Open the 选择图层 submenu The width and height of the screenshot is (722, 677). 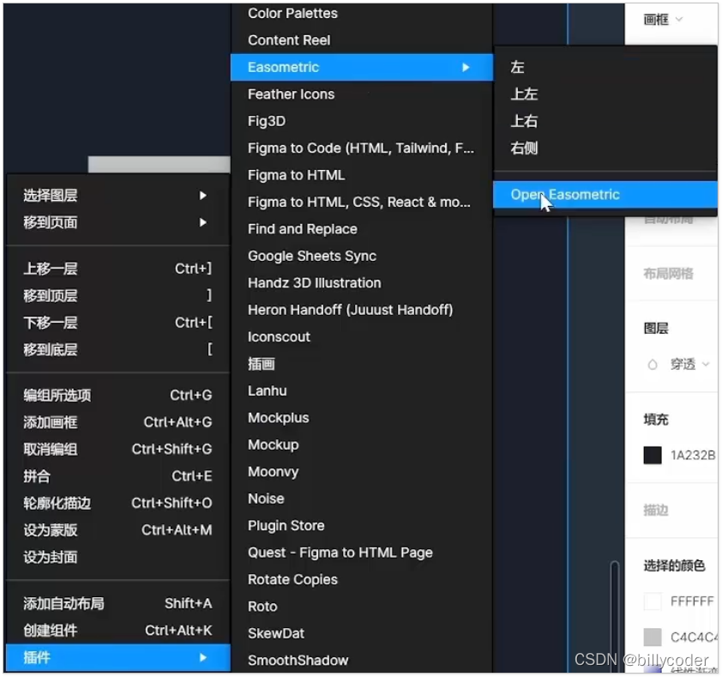(117, 196)
